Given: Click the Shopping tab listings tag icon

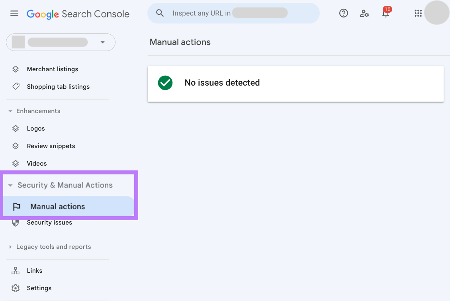Looking at the screenshot, I should click(15, 86).
